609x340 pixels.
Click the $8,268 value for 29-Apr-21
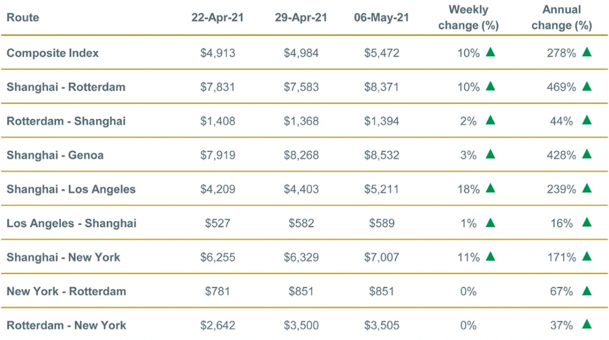point(301,155)
